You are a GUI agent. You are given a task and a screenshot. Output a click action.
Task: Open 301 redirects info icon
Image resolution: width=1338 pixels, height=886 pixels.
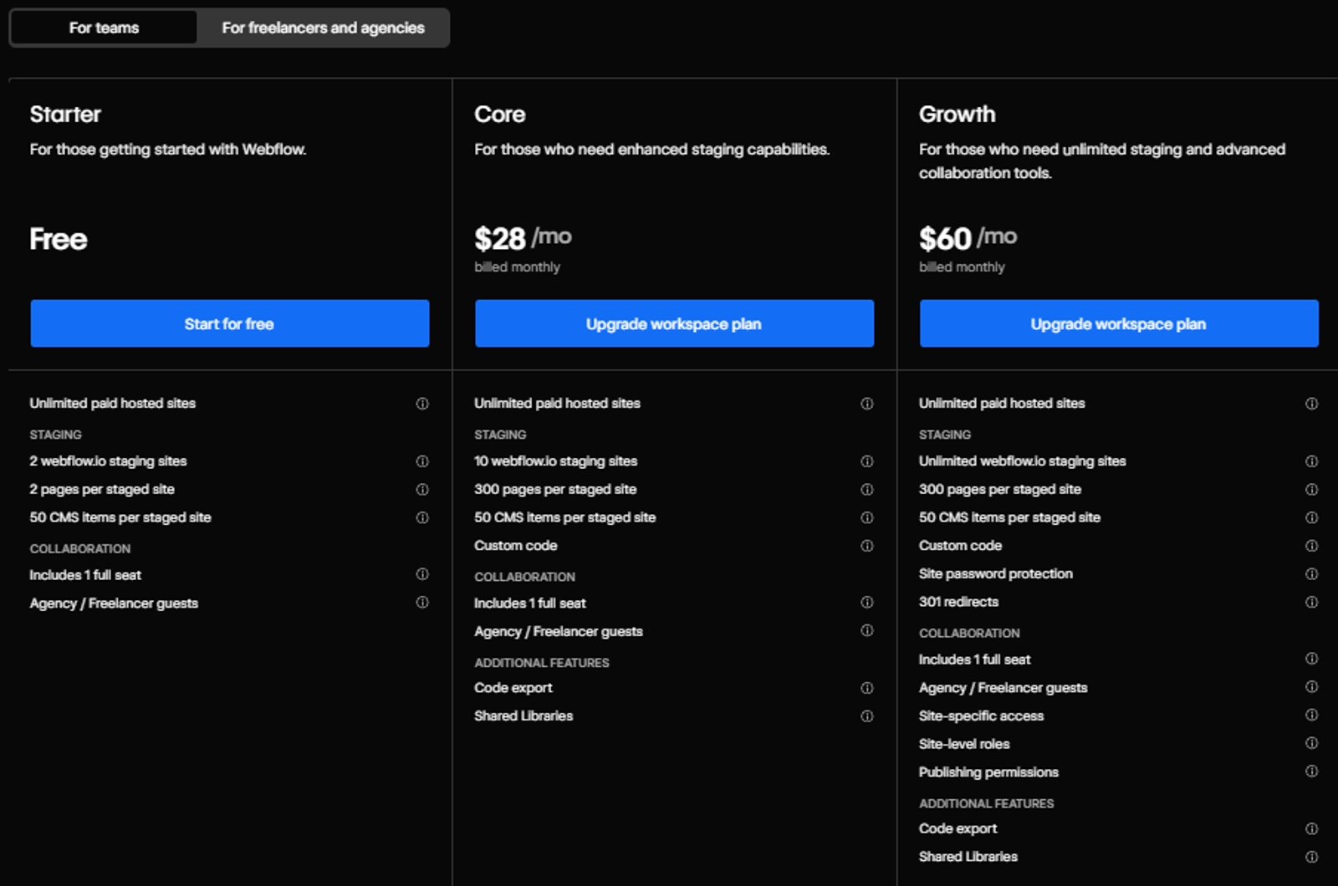[1312, 603]
